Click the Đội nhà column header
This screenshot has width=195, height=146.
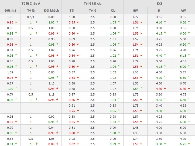click(10, 11)
